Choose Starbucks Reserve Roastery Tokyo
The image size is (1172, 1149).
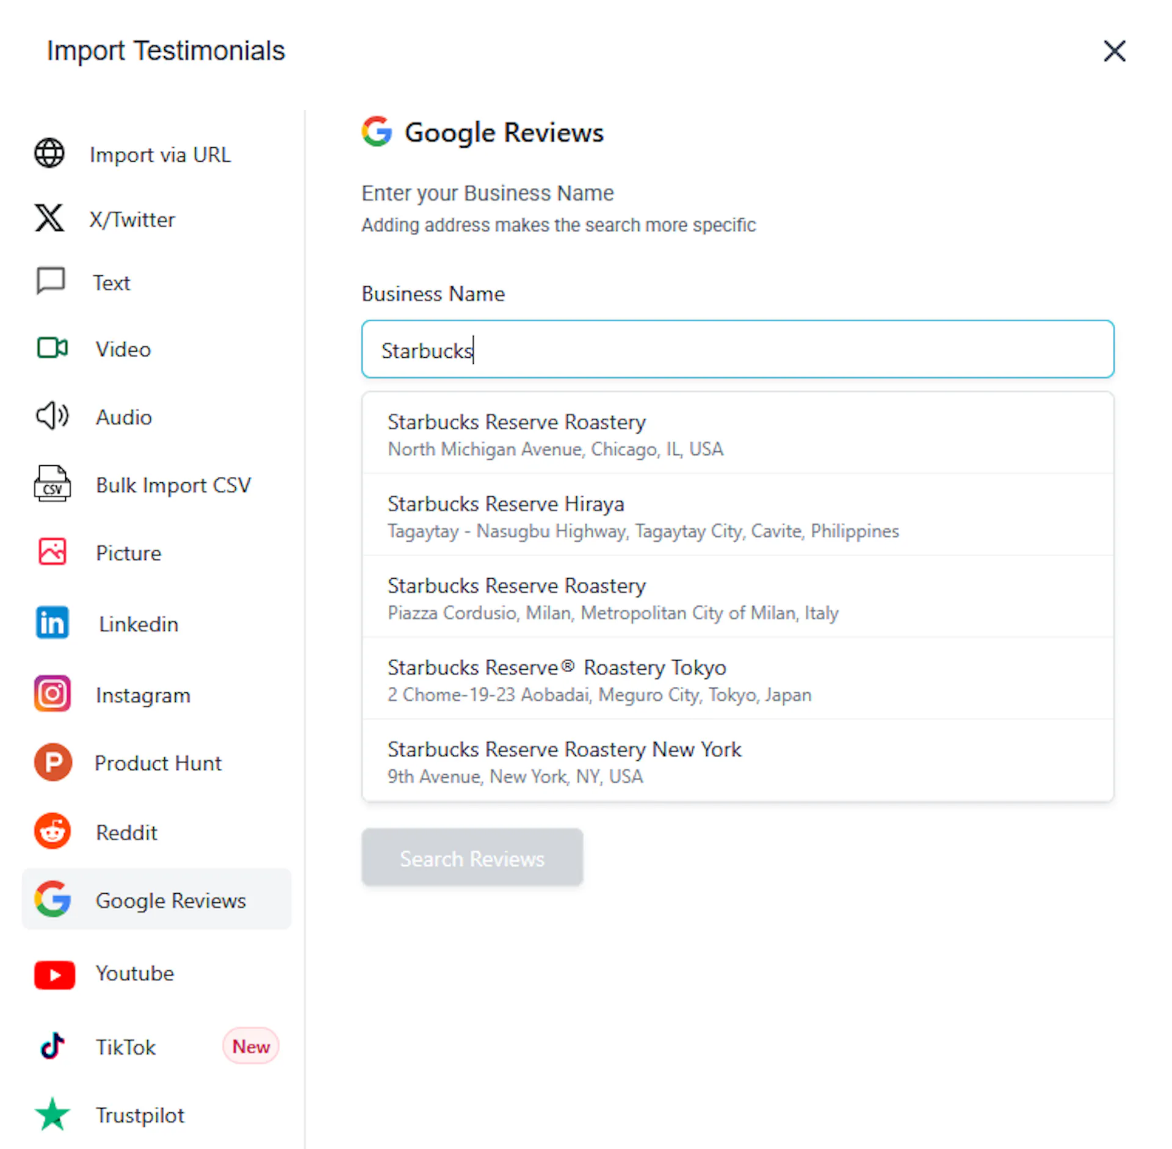point(737,679)
